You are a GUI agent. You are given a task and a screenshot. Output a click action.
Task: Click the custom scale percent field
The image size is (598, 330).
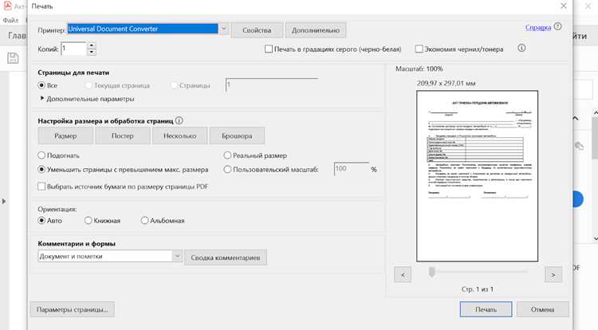(x=352, y=169)
